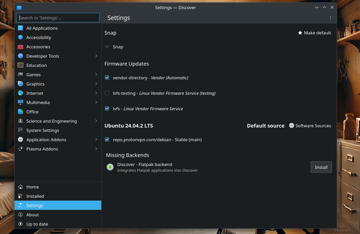
Task: Click the System Settings icon
Action: pos(20,130)
